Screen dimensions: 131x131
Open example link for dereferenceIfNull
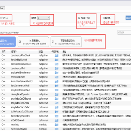click(56, 68)
